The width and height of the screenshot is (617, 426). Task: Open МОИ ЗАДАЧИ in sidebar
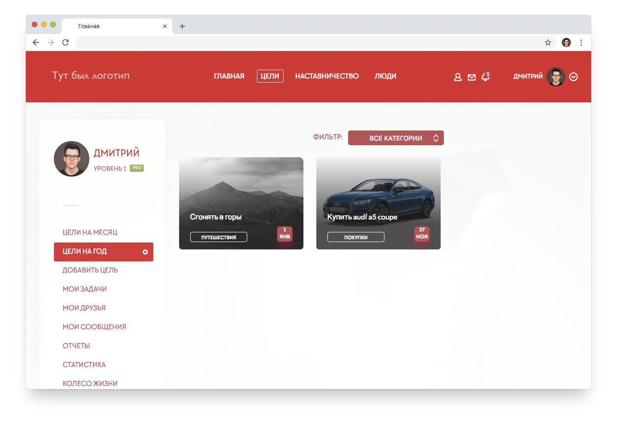pyautogui.click(x=85, y=289)
